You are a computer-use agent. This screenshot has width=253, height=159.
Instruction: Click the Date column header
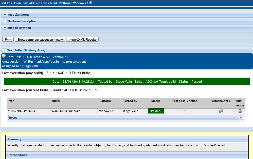(x=11, y=101)
